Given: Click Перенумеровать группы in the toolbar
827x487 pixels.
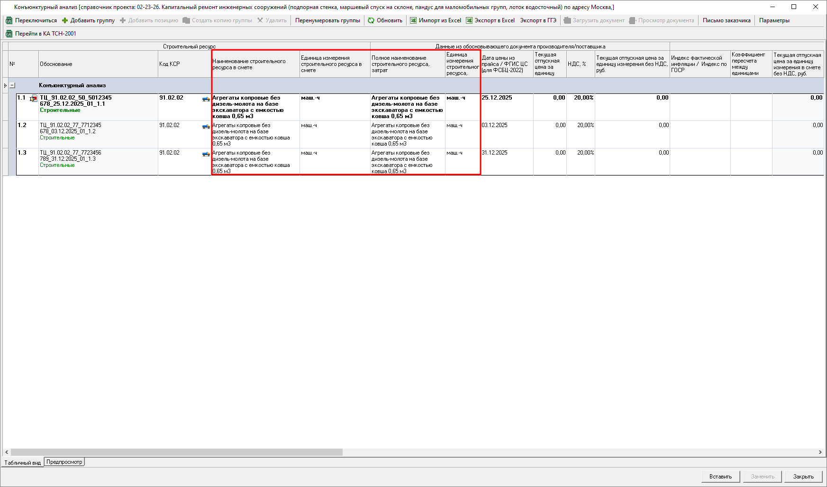Looking at the screenshot, I should tap(327, 20).
